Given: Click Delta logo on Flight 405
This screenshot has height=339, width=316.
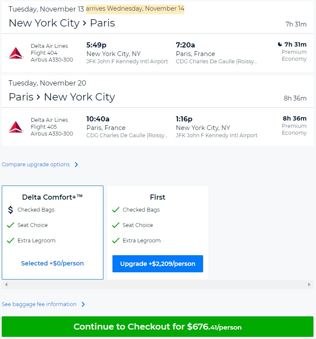Looking at the screenshot, I should click(x=16, y=127).
